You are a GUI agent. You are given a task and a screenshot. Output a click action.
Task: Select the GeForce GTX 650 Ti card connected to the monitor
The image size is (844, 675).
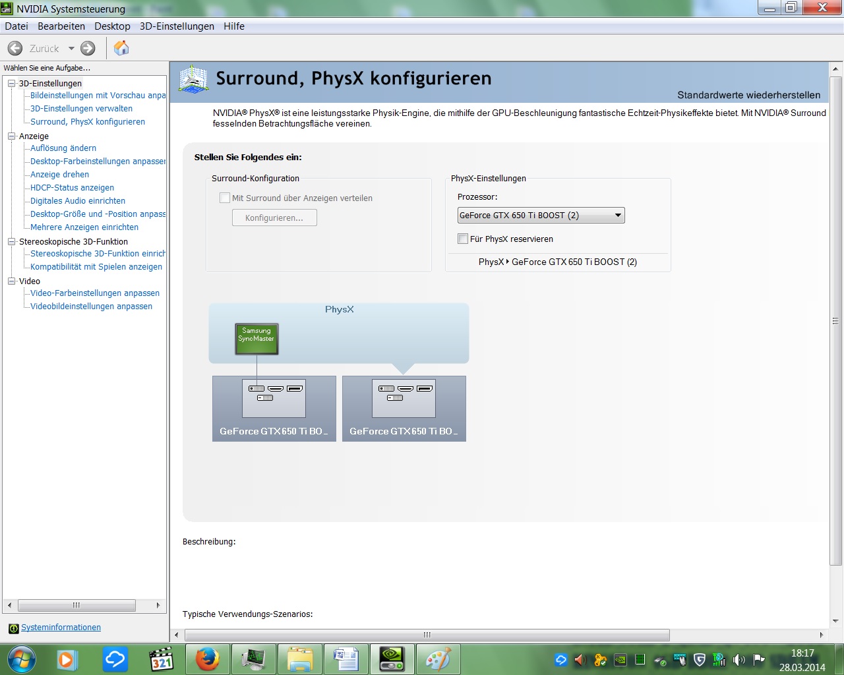pos(274,409)
